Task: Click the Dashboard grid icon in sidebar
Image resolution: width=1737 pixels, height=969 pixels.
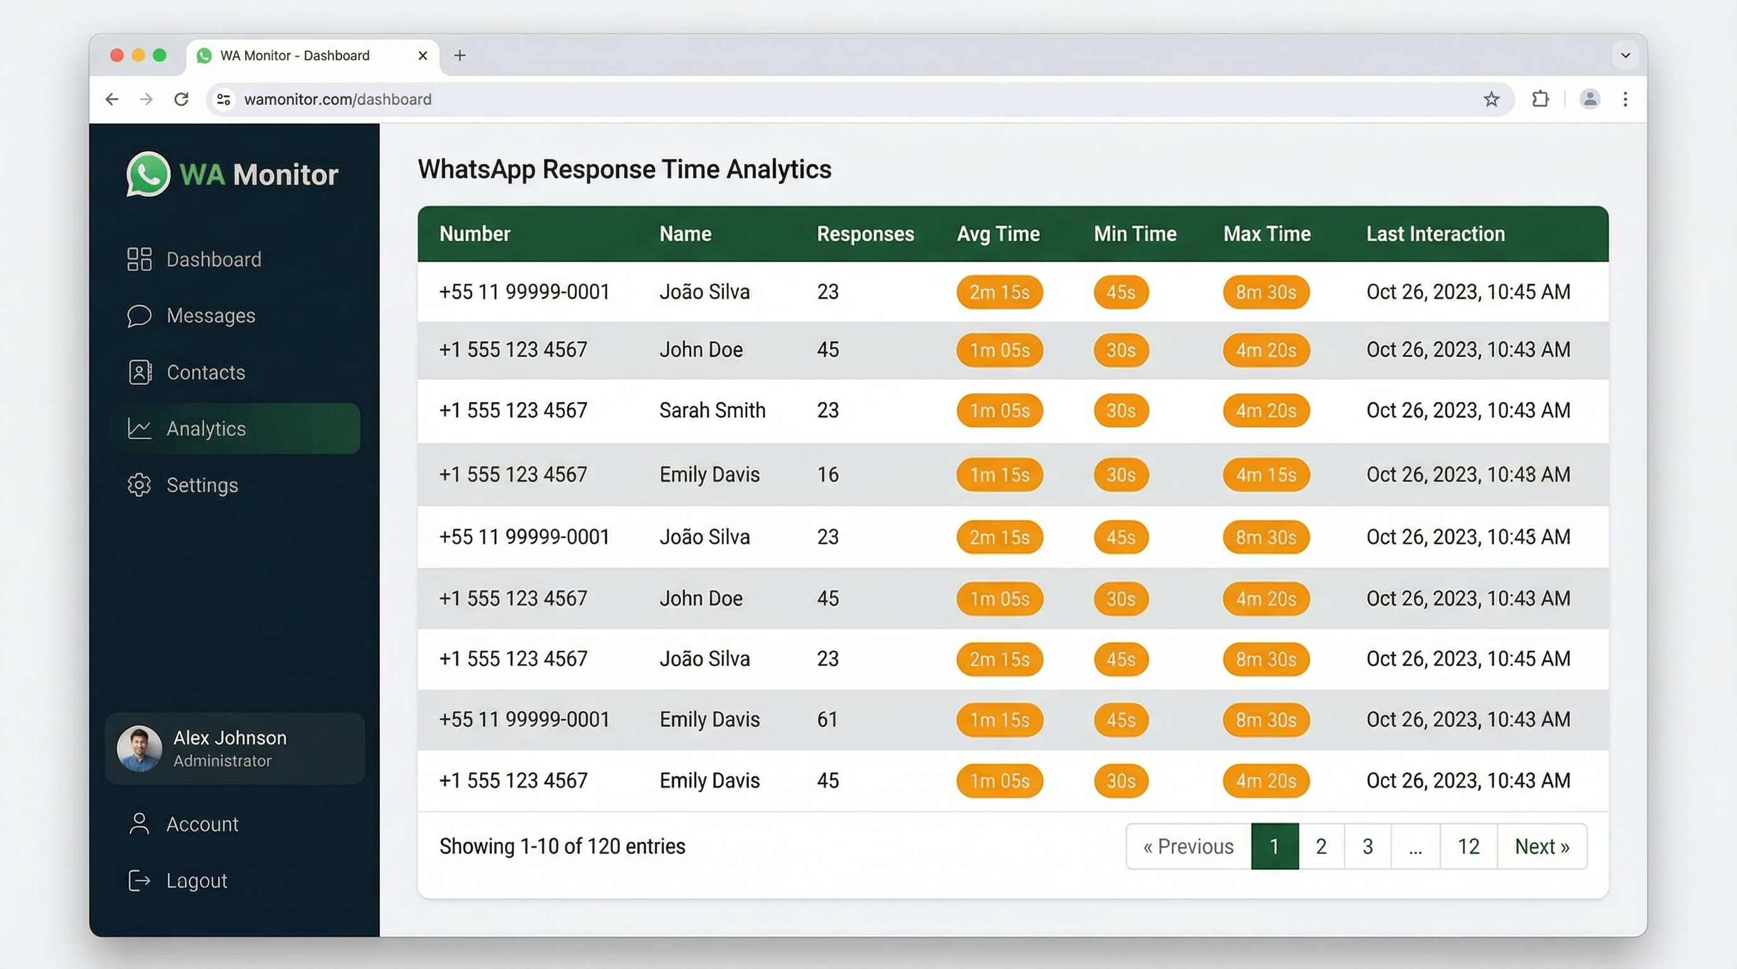Action: (139, 259)
